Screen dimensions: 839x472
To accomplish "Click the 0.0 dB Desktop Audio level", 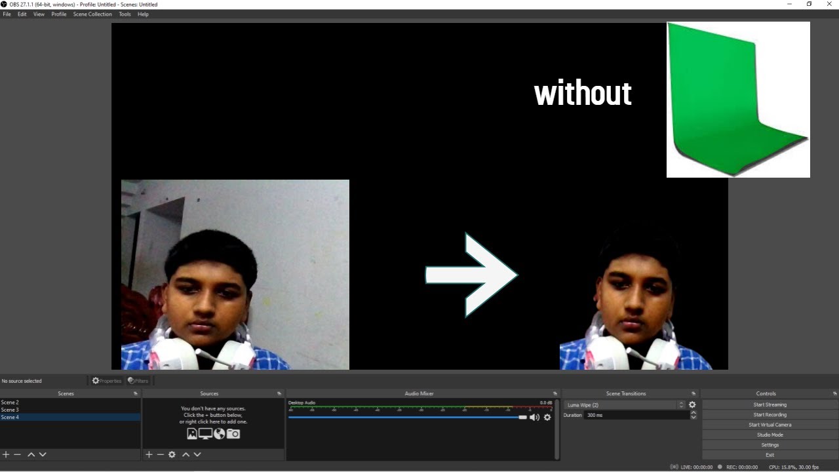I will 546,403.
